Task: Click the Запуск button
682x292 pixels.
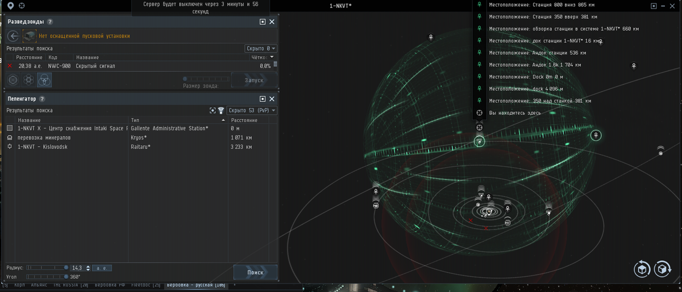Action: pos(254,80)
